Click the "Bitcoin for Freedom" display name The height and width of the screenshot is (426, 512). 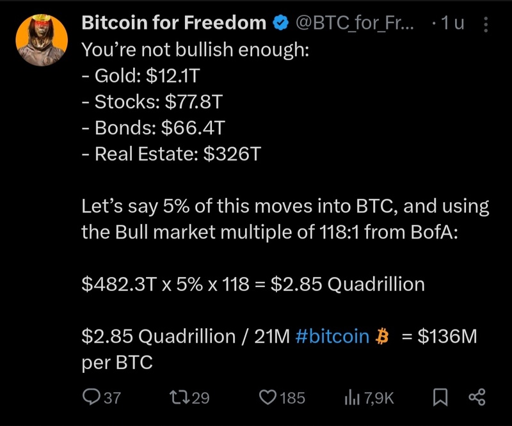[x=174, y=24]
